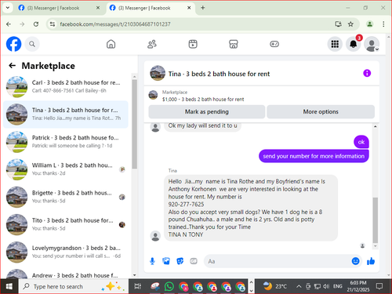Screen dimensions: 392x294
Task: Show hidden system tray icons
Action: point(299,287)
